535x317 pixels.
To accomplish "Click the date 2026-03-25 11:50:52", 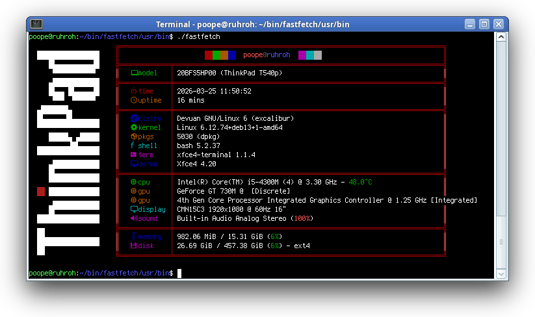I will coord(214,91).
